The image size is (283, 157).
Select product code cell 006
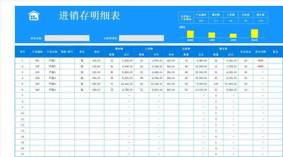coord(37,90)
